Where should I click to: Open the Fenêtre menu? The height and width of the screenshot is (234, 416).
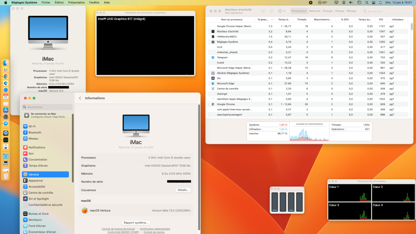click(x=94, y=2)
